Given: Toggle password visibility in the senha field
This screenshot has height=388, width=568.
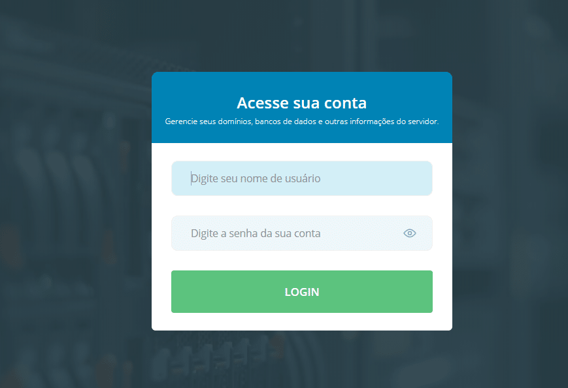Looking at the screenshot, I should pyautogui.click(x=409, y=233).
